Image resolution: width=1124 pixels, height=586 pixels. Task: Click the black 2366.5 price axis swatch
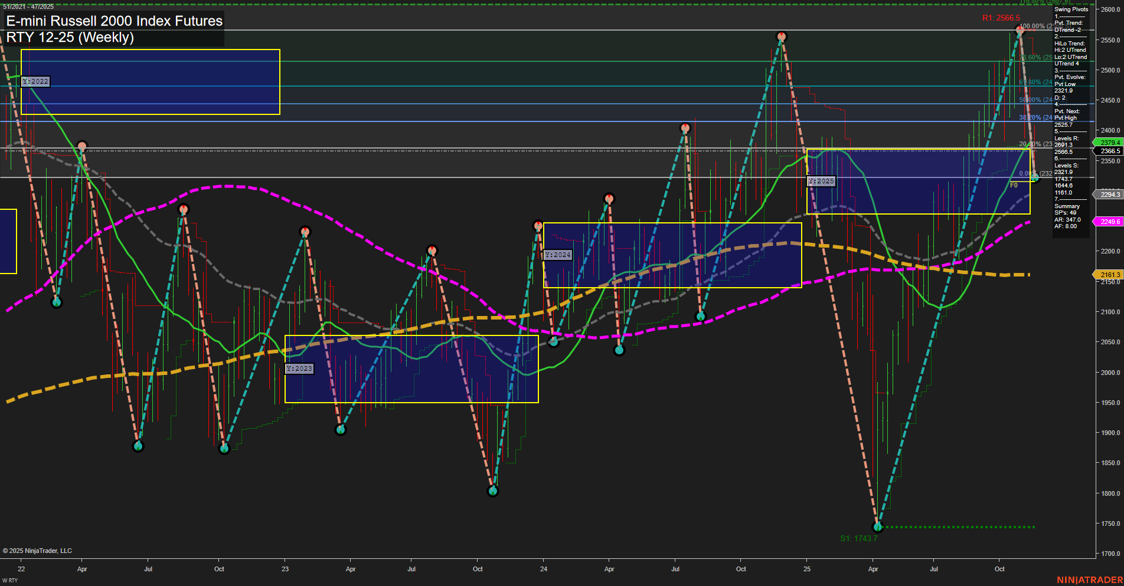[1108, 152]
